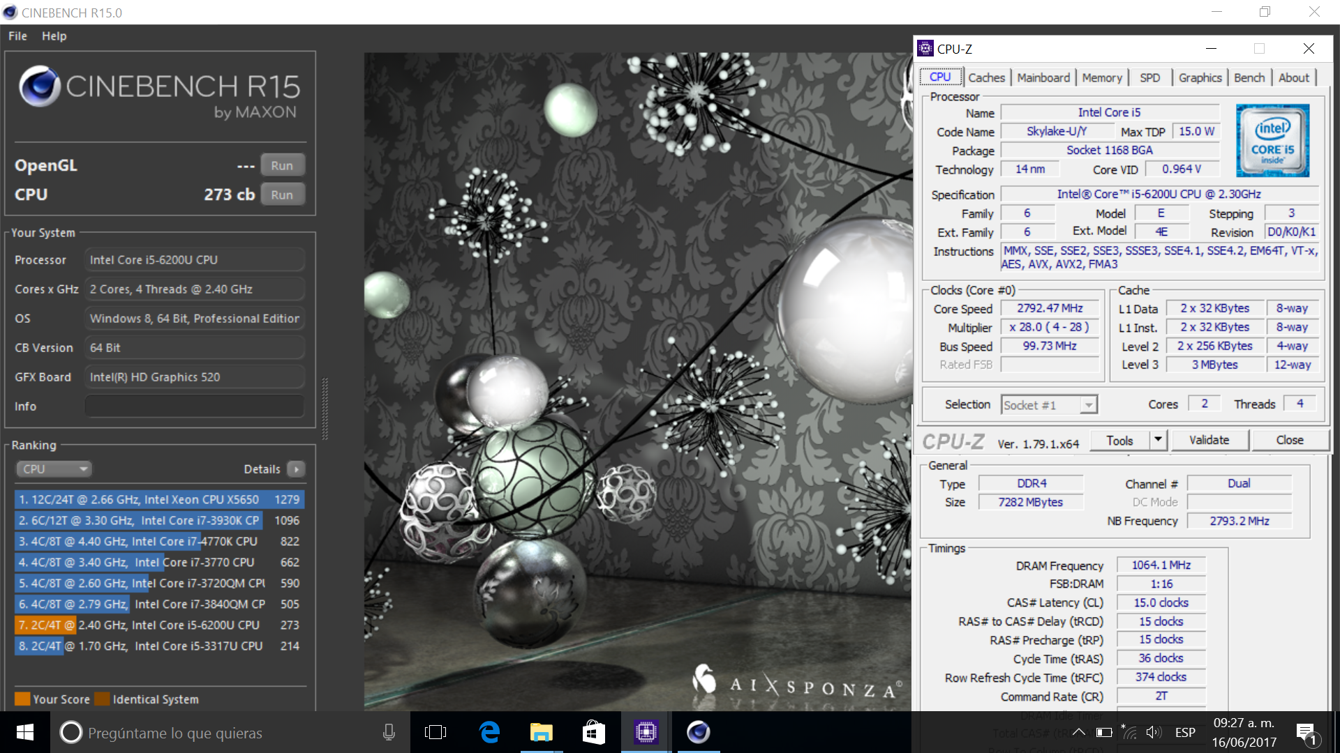Expand the Tools dropdown arrow
The image size is (1340, 753).
[x=1158, y=440]
